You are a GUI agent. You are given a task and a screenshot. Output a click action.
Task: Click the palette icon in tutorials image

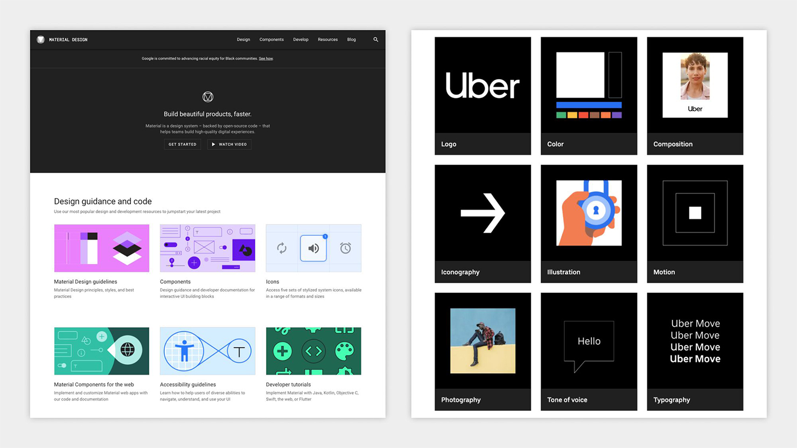pos(345,352)
